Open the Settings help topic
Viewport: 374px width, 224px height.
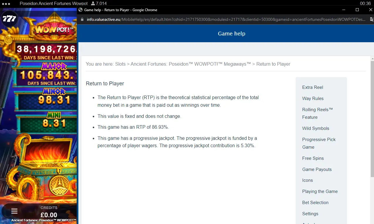310,214
